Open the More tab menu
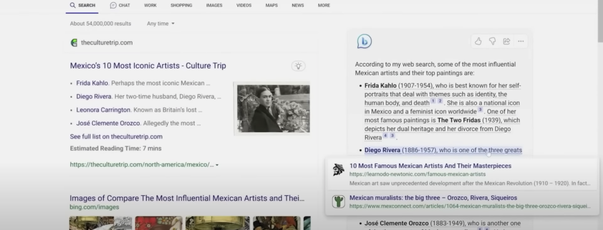603x230 pixels. coord(324,5)
